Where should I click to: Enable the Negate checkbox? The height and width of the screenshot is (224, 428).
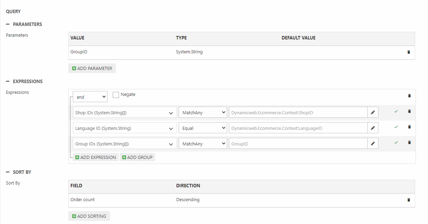point(116,95)
